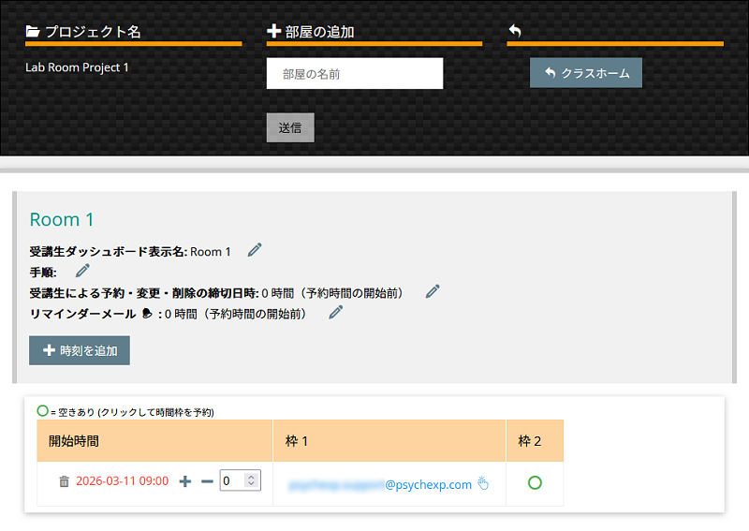This screenshot has width=749, height=531.
Task: Focus the 部屋の名前 input field
Action: [x=354, y=74]
